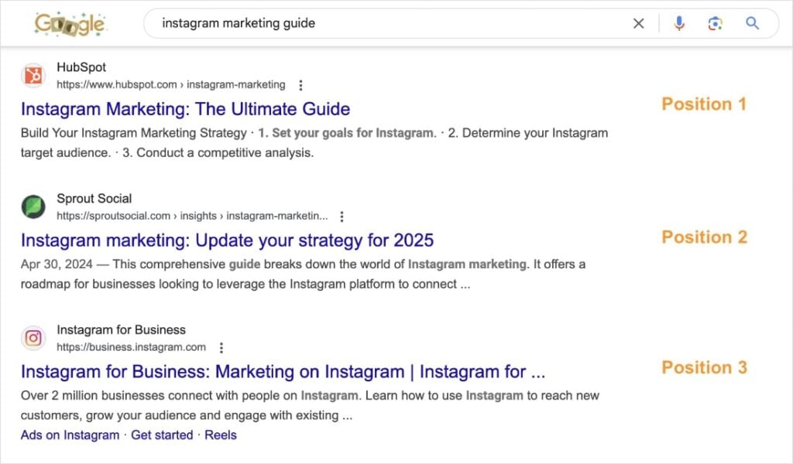Search by voice using the microphone icon

[x=679, y=23]
